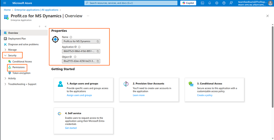
Task: Collapse the Security section
Action: pos(12,55)
